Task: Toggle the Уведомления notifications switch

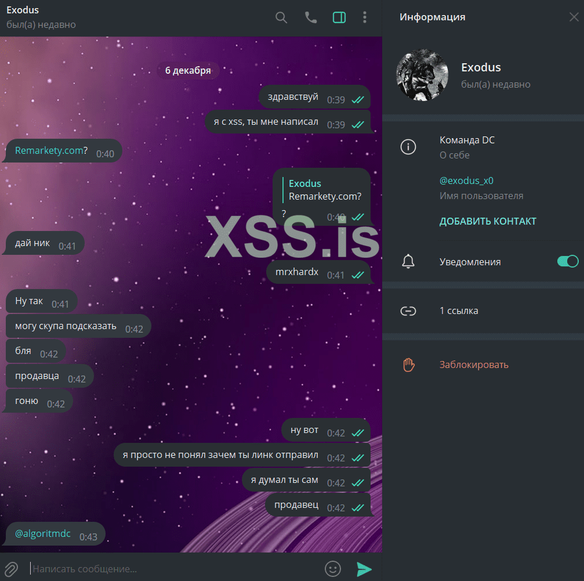Action: (568, 262)
